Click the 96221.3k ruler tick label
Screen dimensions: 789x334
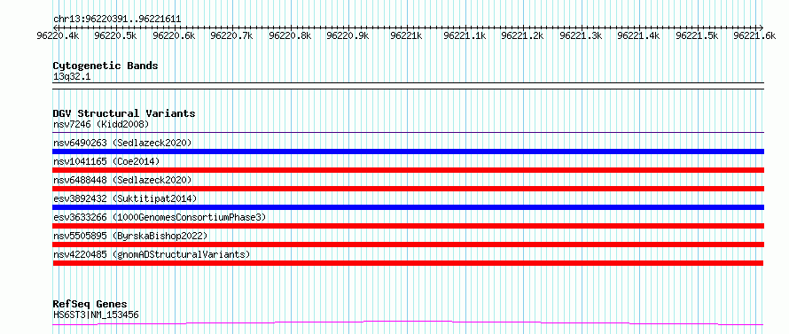pos(581,35)
